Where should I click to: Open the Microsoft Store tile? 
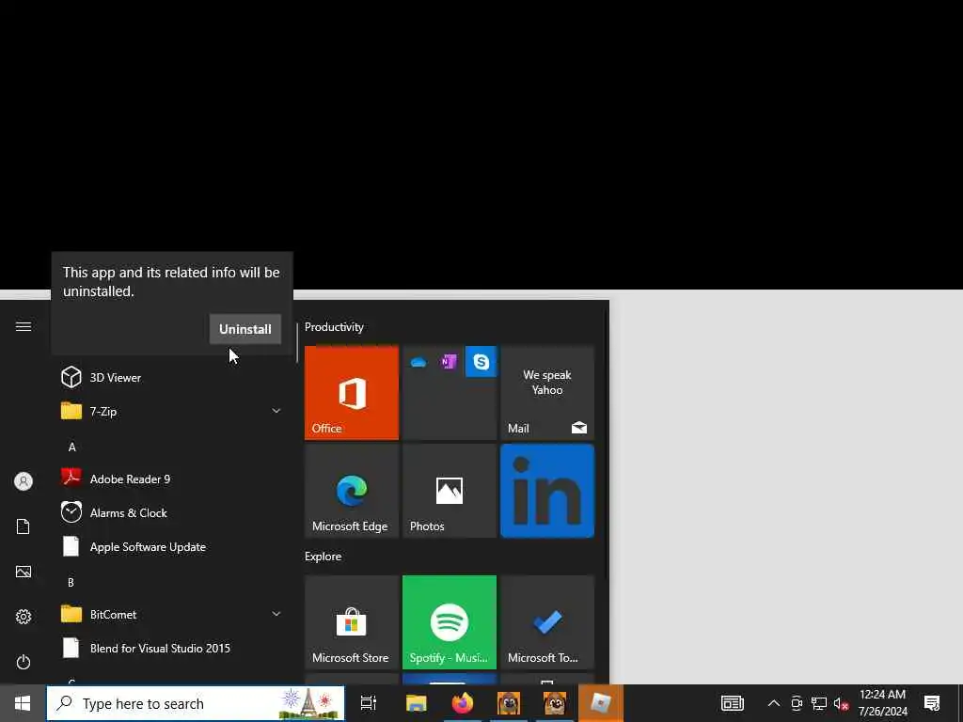click(x=352, y=622)
